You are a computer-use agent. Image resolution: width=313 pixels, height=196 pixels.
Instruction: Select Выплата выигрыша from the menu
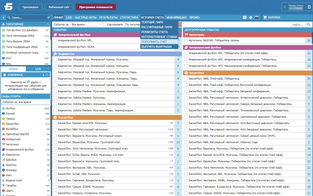156,47
